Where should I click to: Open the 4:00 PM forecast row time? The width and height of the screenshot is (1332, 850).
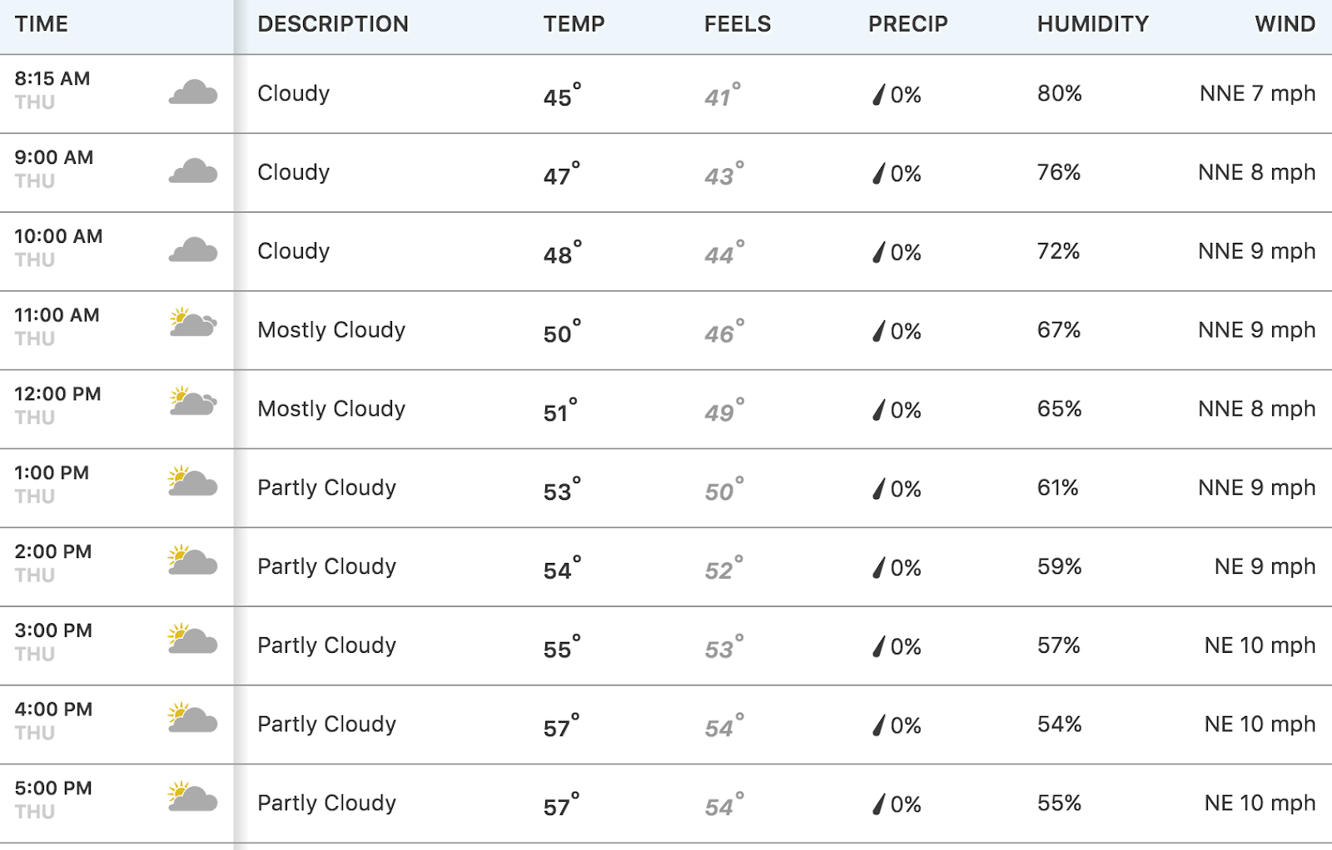point(53,709)
